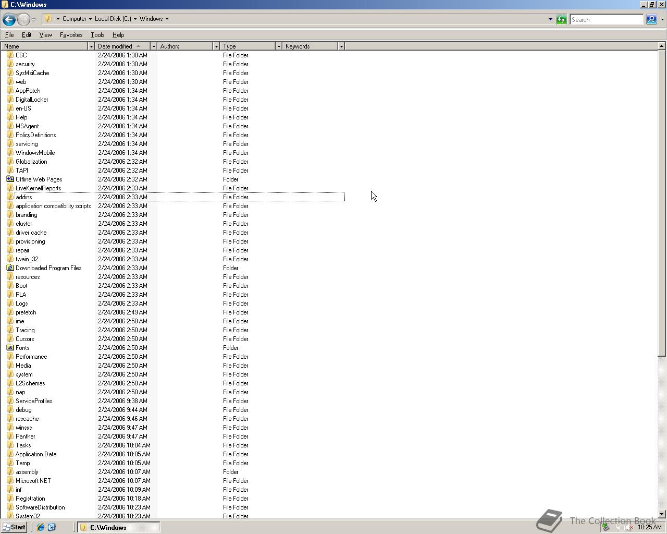Select the LiveKernelReports folder name

click(x=38, y=188)
